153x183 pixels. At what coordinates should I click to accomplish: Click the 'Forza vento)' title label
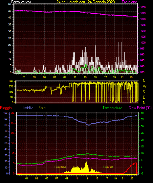(x=21, y=2)
